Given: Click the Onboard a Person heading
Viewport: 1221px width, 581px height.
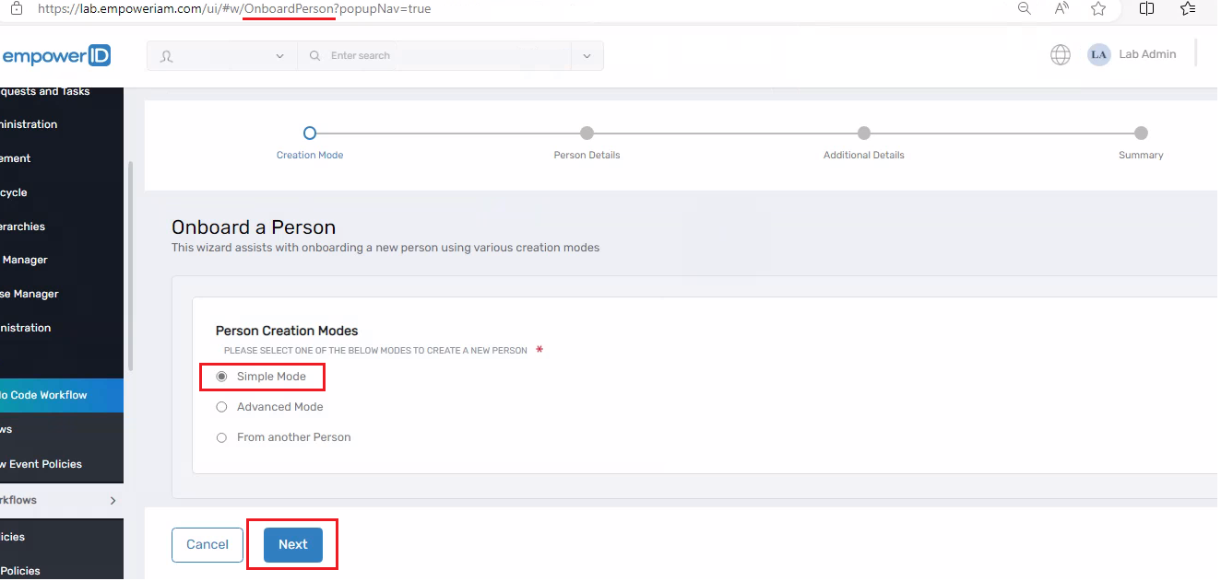Looking at the screenshot, I should [254, 227].
